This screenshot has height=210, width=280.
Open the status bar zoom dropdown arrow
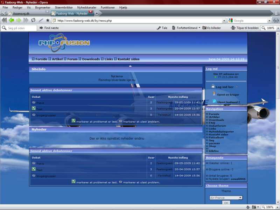(277, 207)
